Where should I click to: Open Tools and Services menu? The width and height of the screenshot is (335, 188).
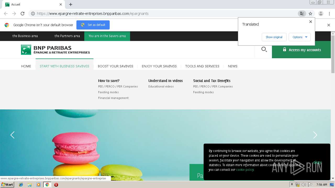pos(202,66)
